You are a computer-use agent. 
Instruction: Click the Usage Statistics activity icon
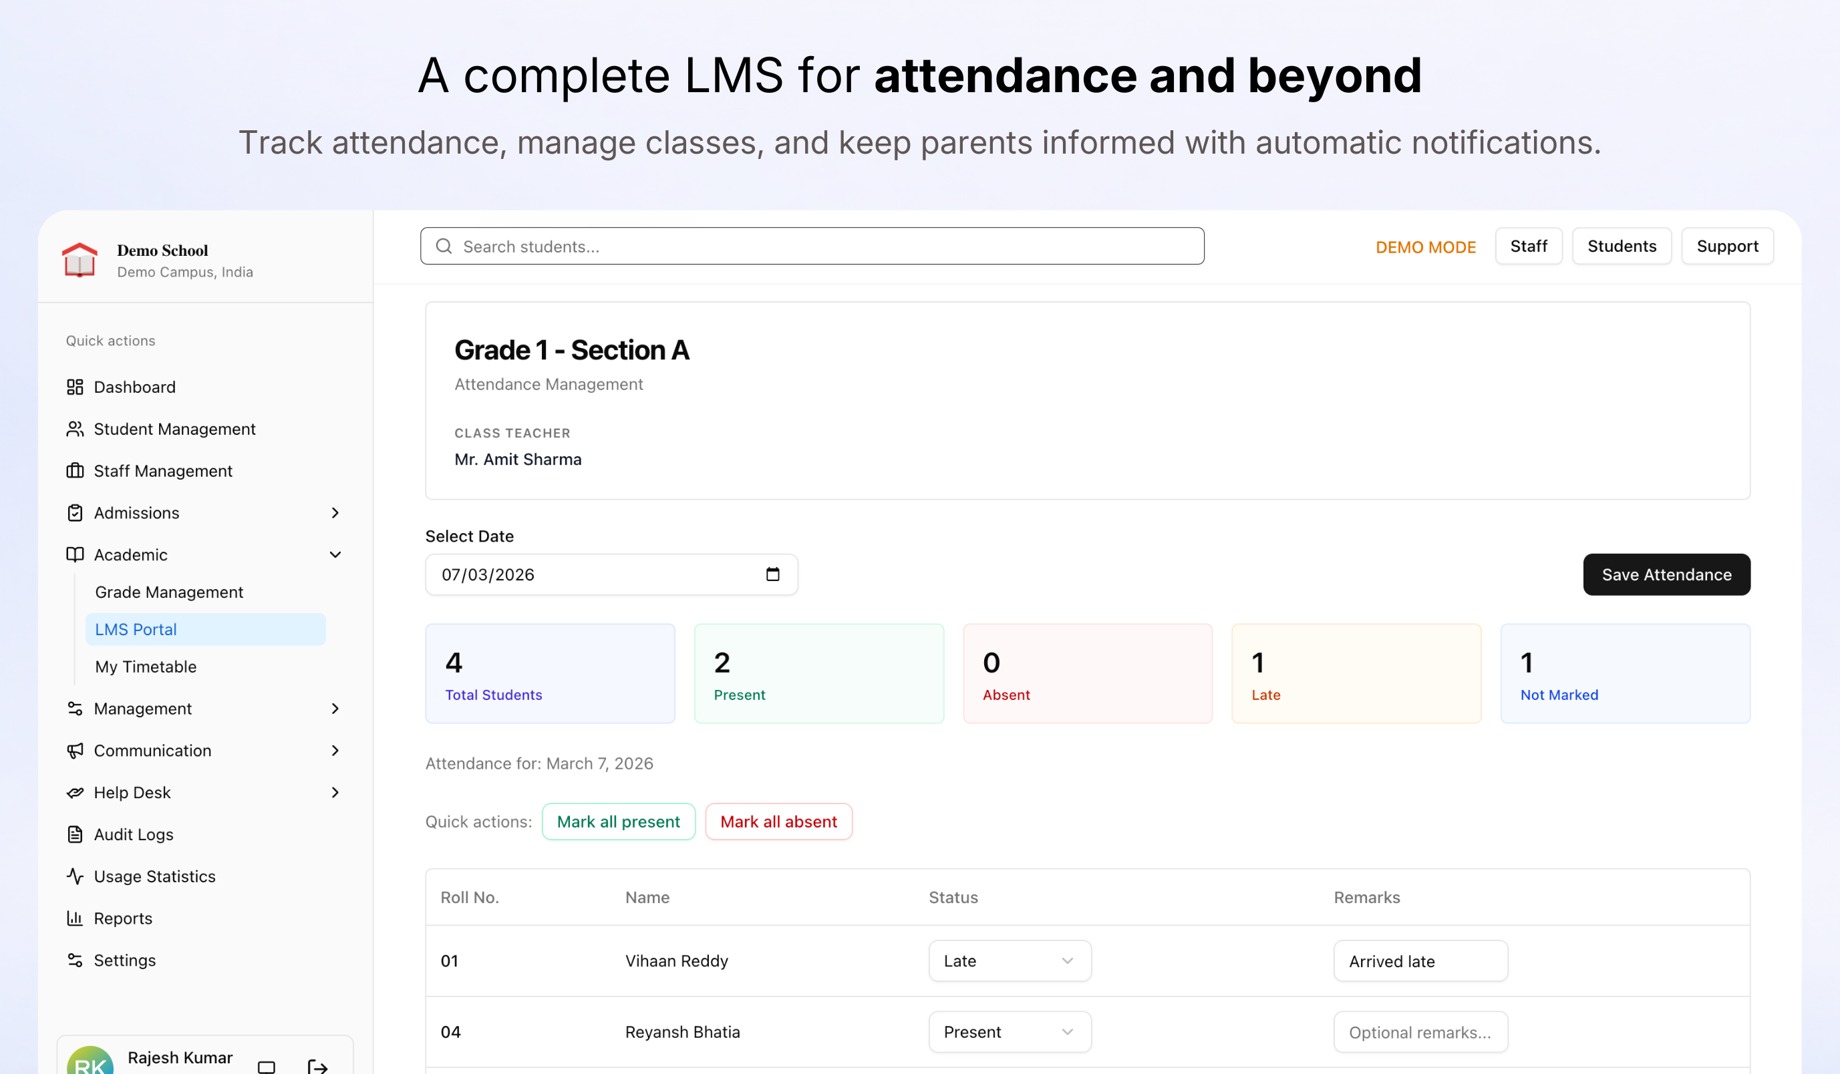[x=74, y=876]
